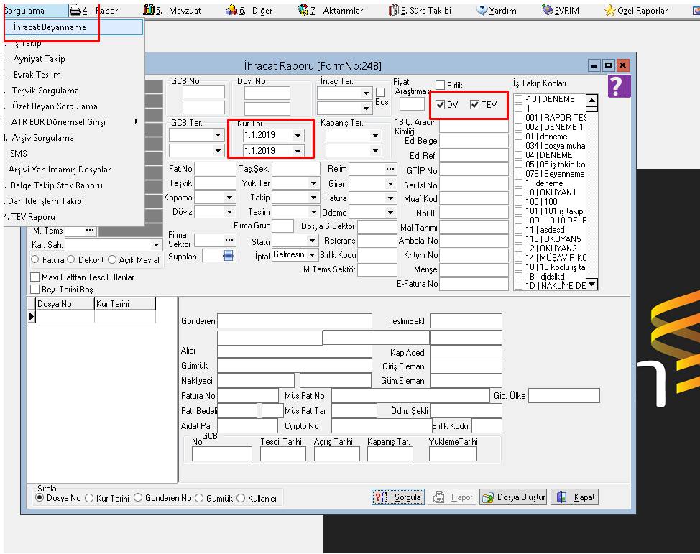Check the Boş checkbox beside İntaç Tar.
The width and height of the screenshot is (700, 554).
380,92
